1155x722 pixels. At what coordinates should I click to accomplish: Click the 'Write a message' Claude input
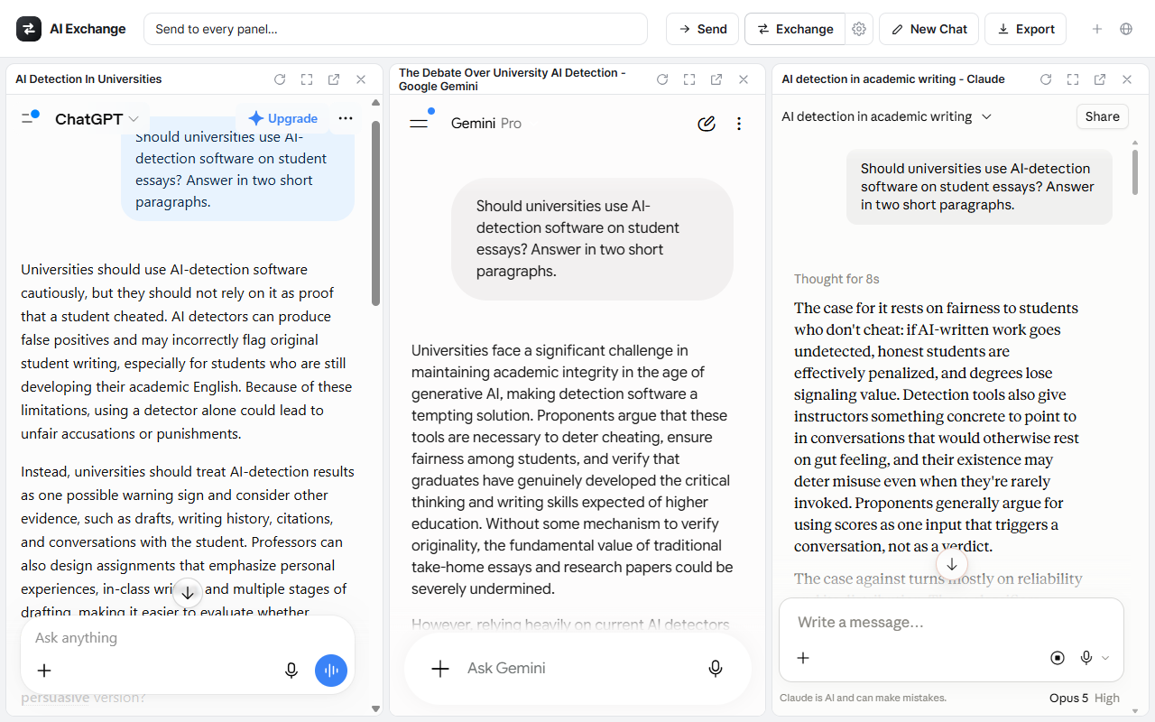951,623
